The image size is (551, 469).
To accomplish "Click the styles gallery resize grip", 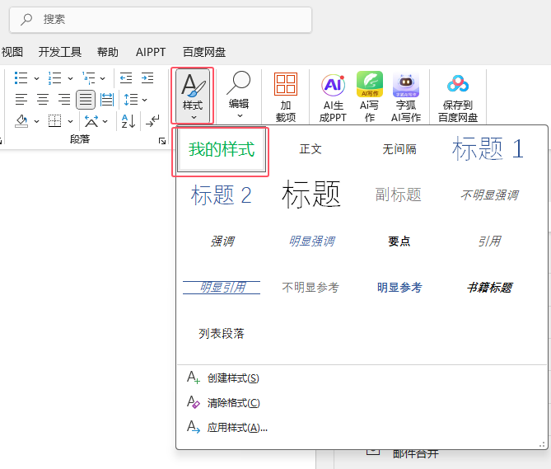I will pyautogui.click(x=542, y=445).
